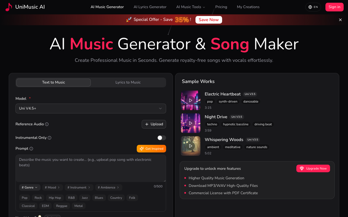Select the Hip Hop genre tag

(55, 198)
